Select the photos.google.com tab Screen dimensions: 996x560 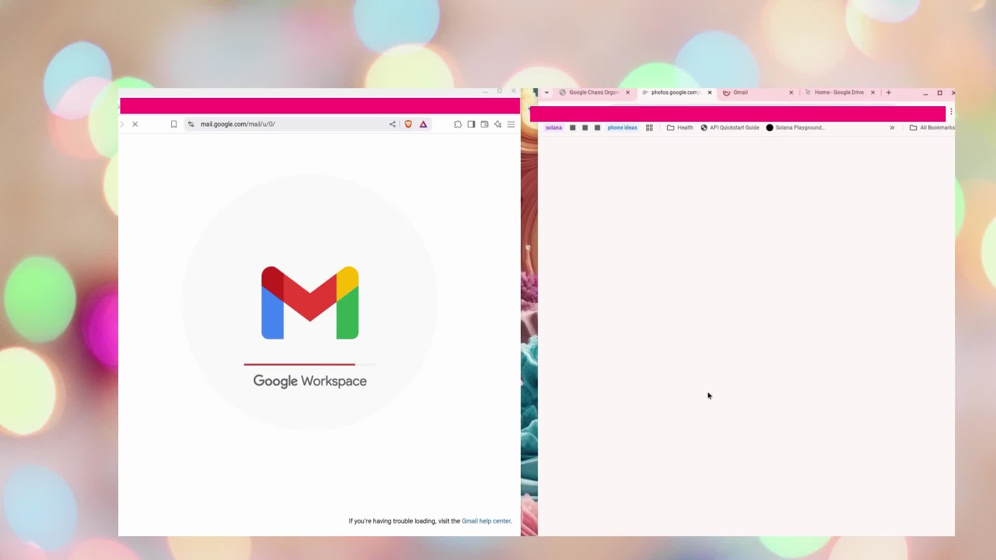coord(675,93)
